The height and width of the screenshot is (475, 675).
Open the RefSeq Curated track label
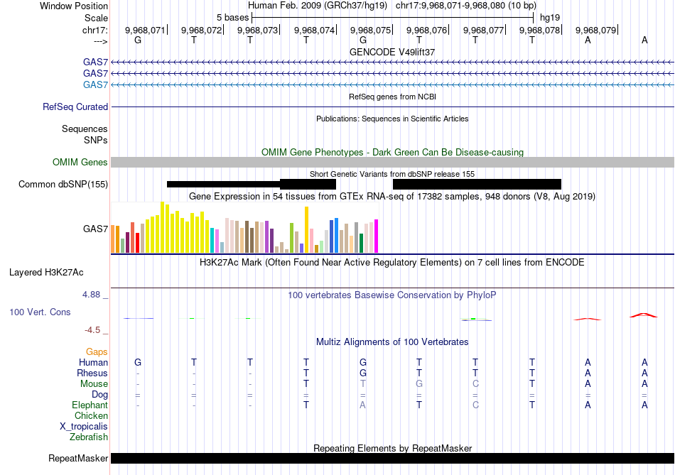[x=75, y=107]
